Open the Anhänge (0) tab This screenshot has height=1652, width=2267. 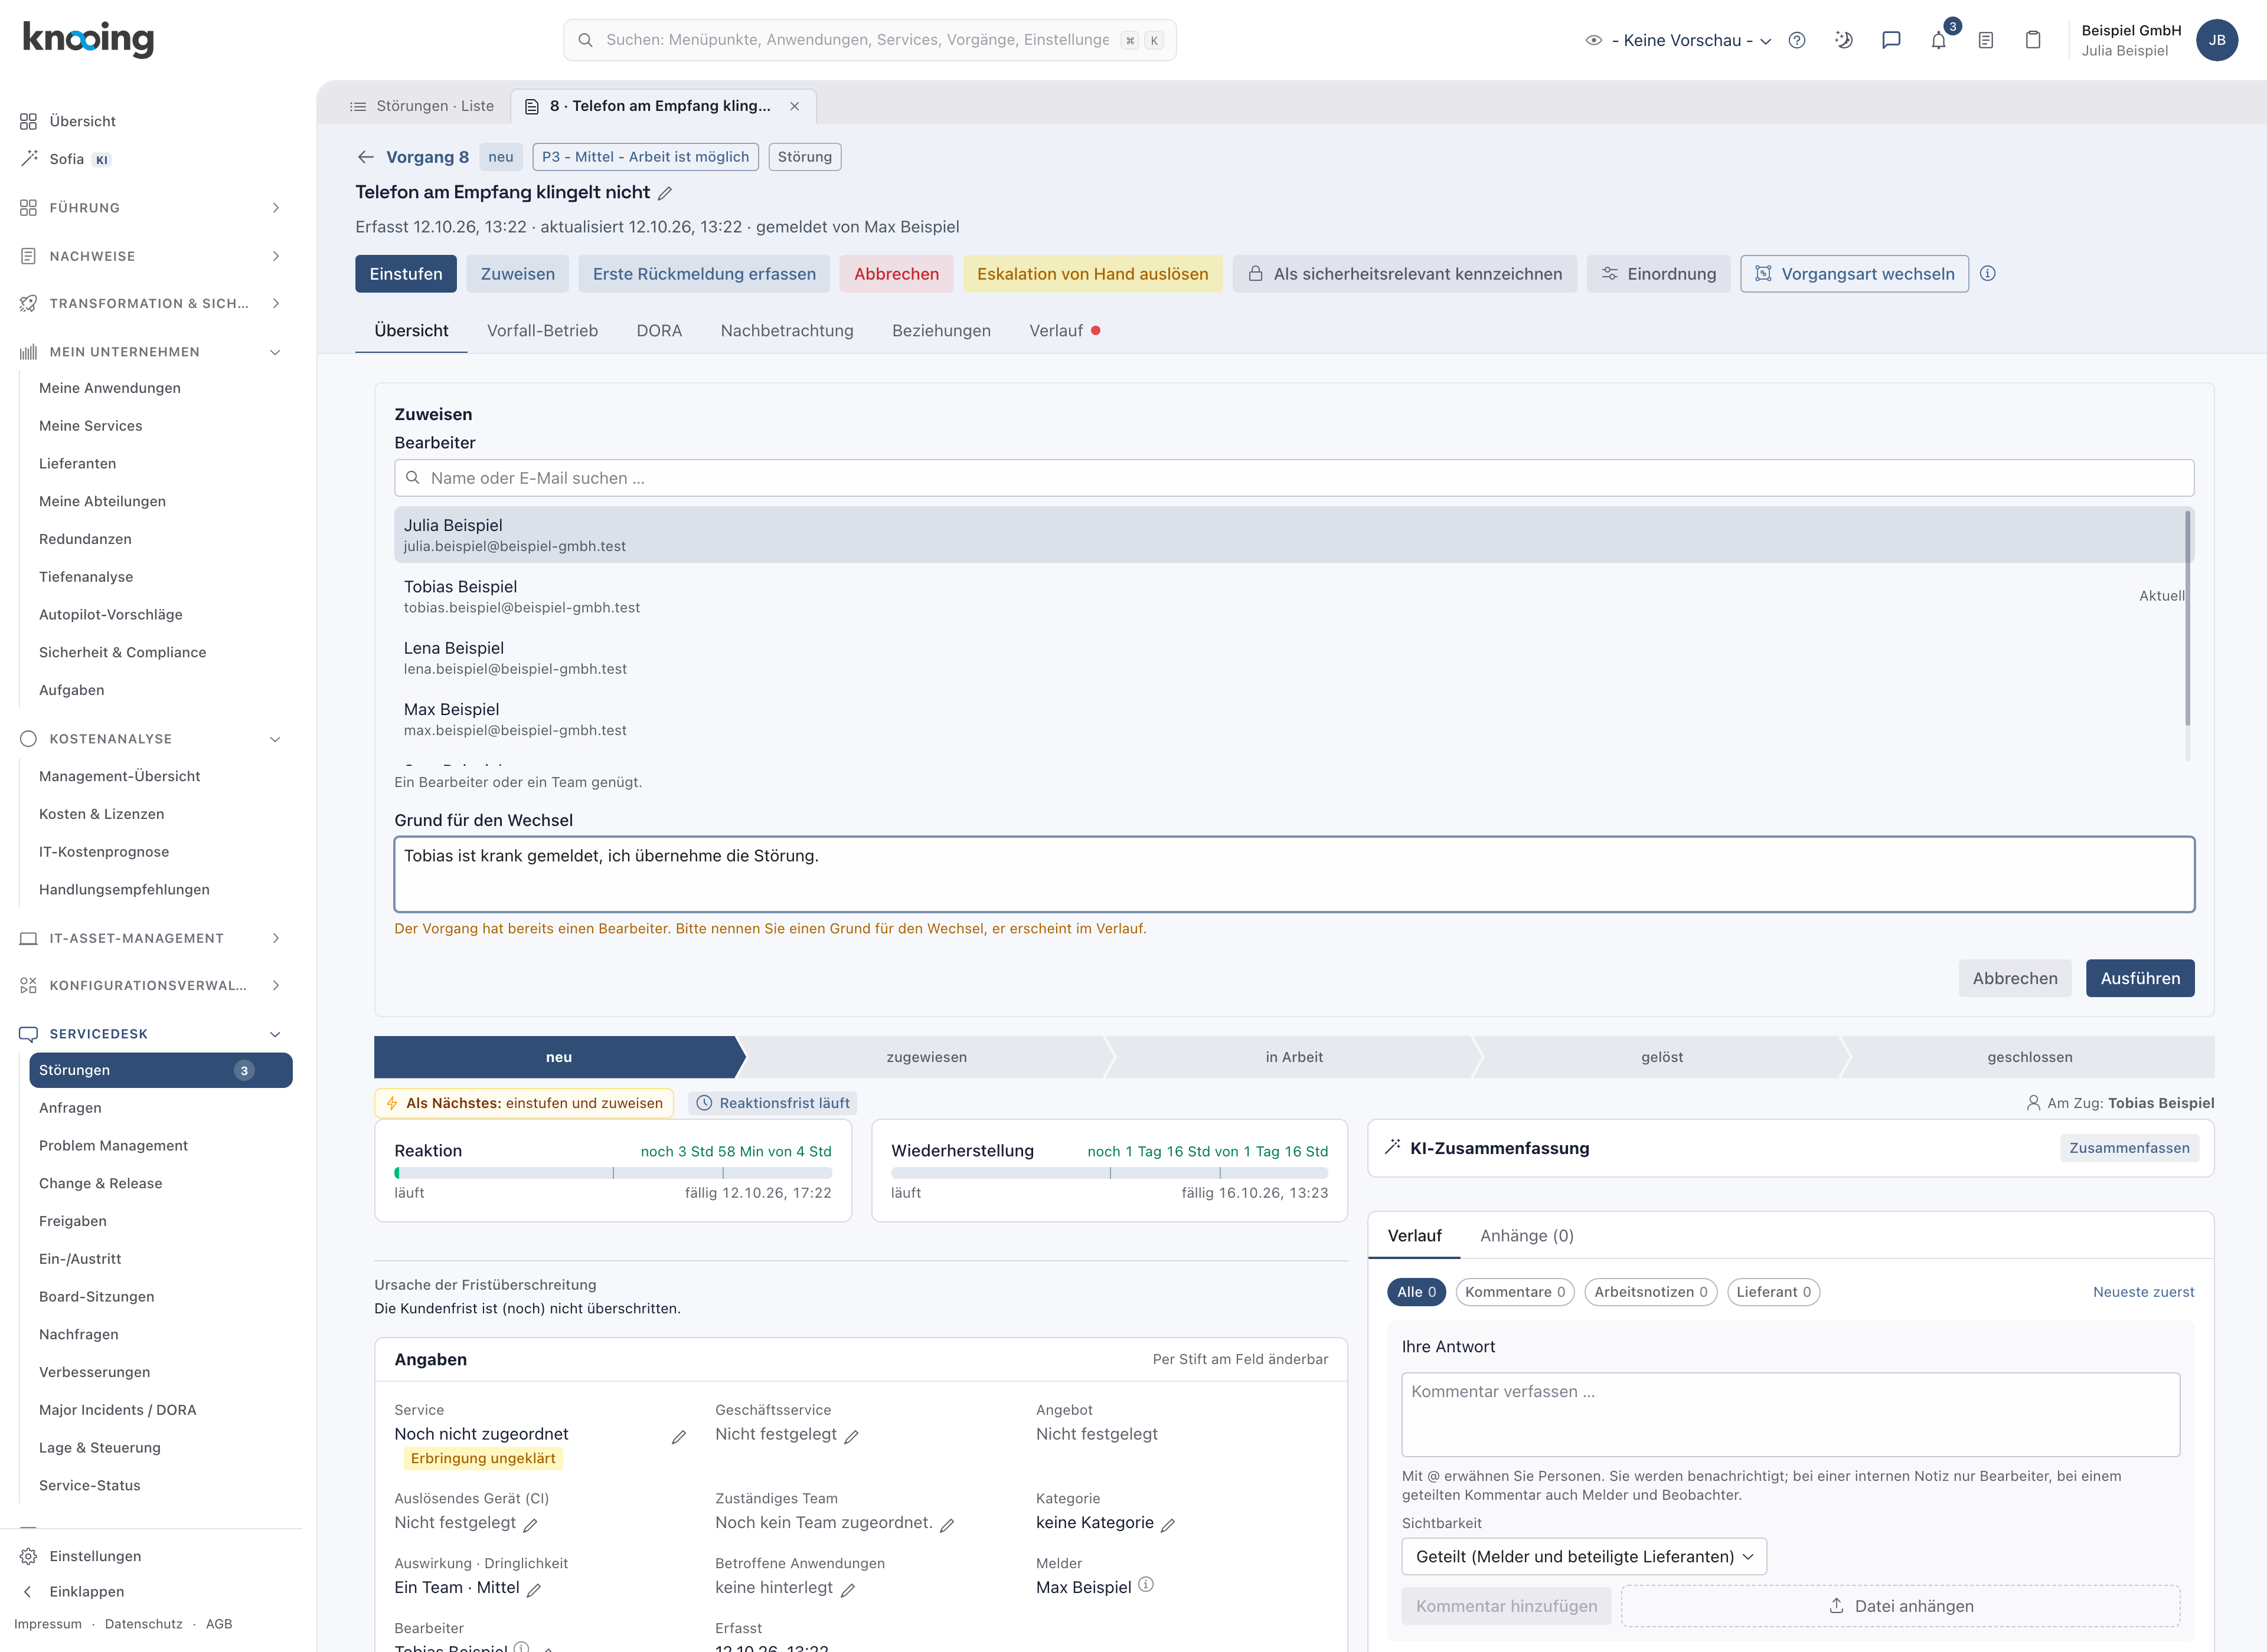coord(1527,1236)
